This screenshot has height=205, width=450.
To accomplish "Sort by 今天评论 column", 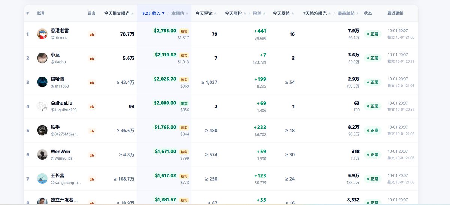I will (x=206, y=13).
